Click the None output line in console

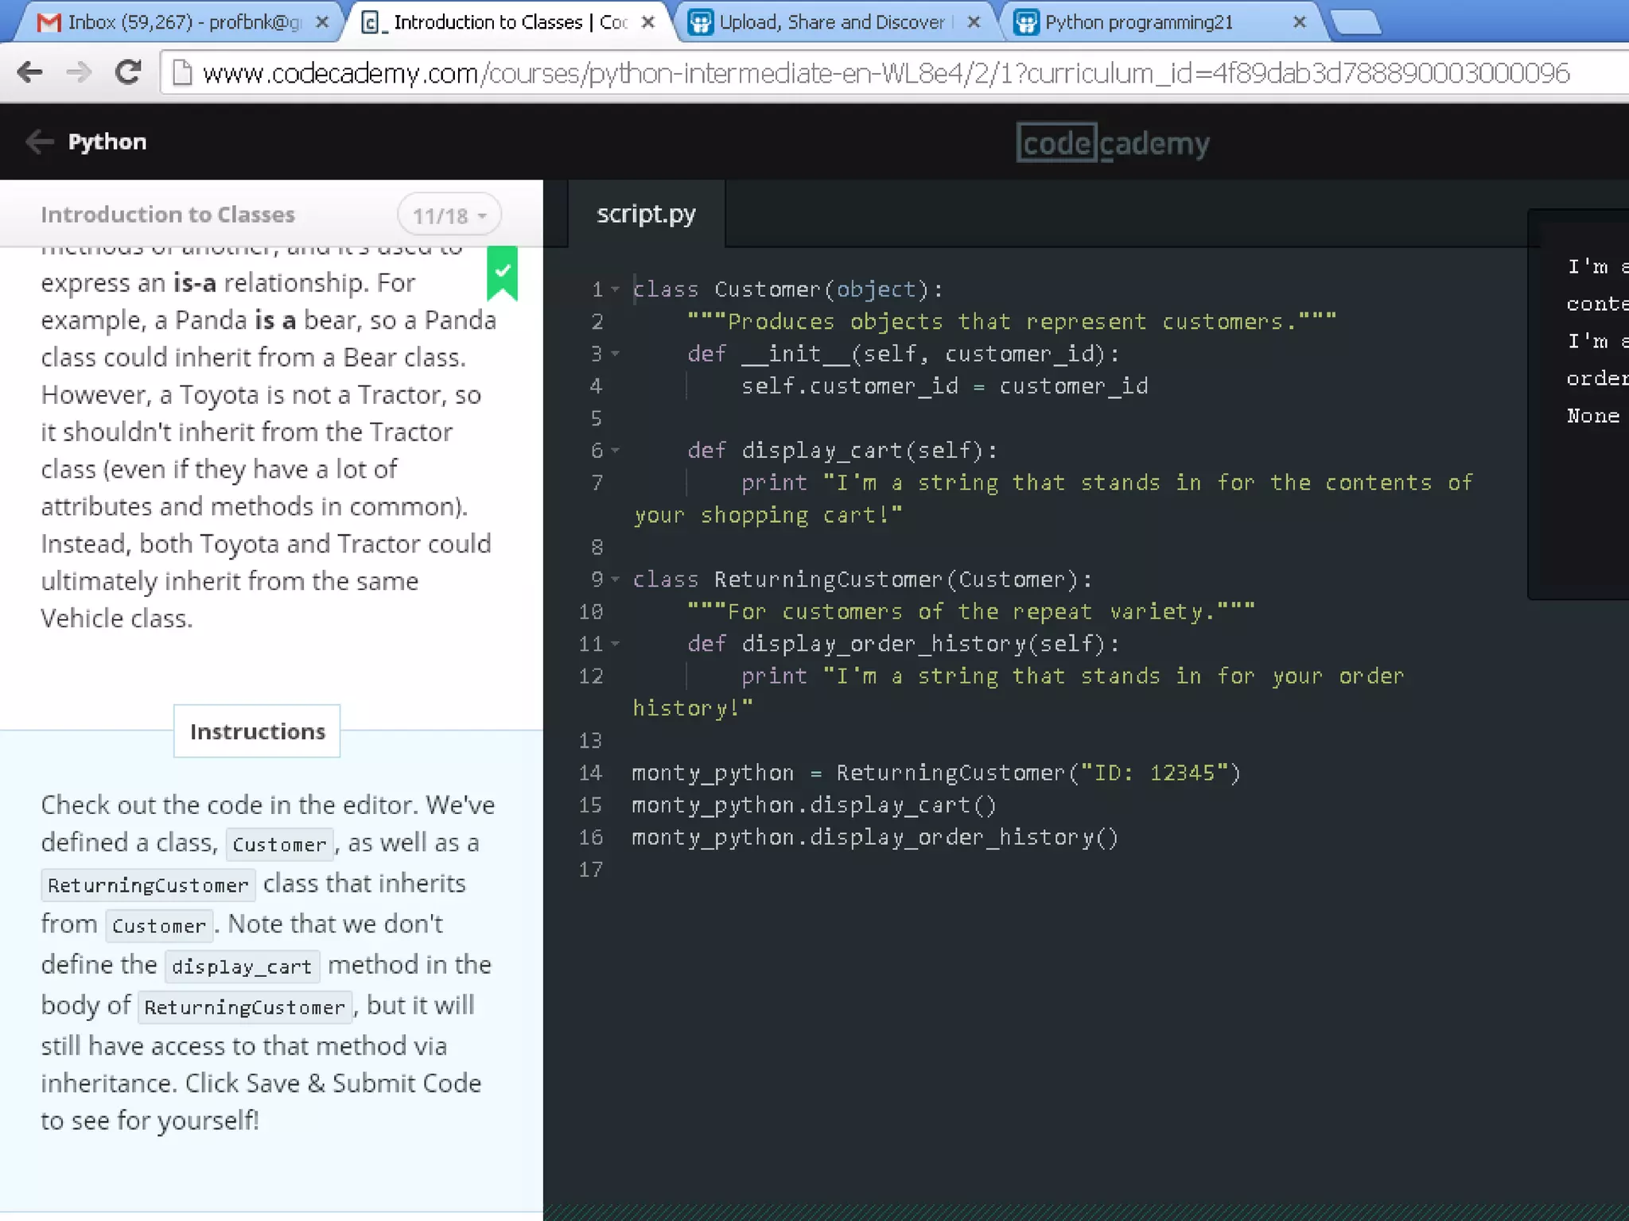point(1593,416)
